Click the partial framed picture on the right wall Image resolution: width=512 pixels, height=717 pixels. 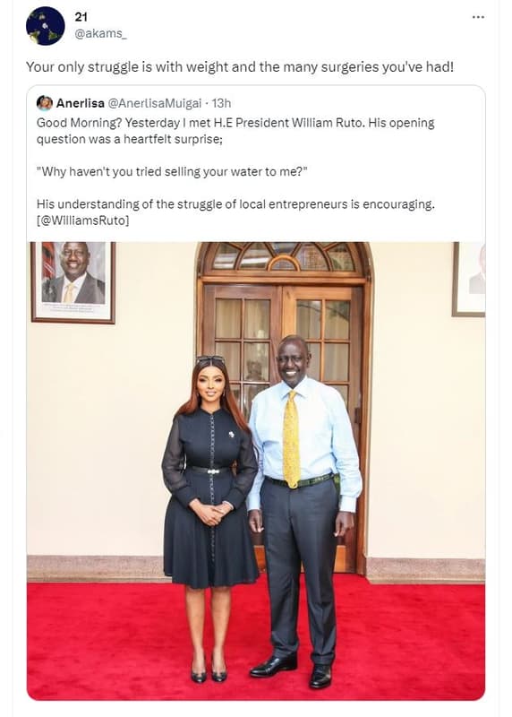click(x=469, y=279)
